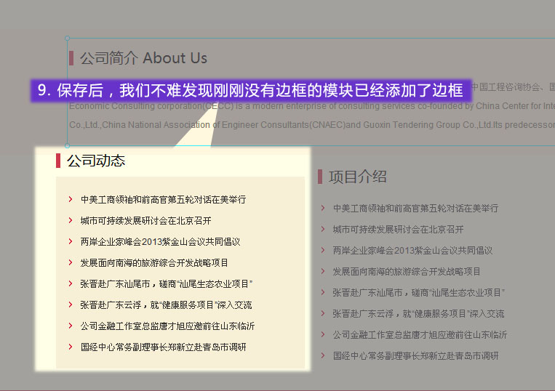Viewport: 555px width, 391px height.
Task: Open 张晋赴广东云浮 link under 项目介绍
Action: (x=418, y=314)
